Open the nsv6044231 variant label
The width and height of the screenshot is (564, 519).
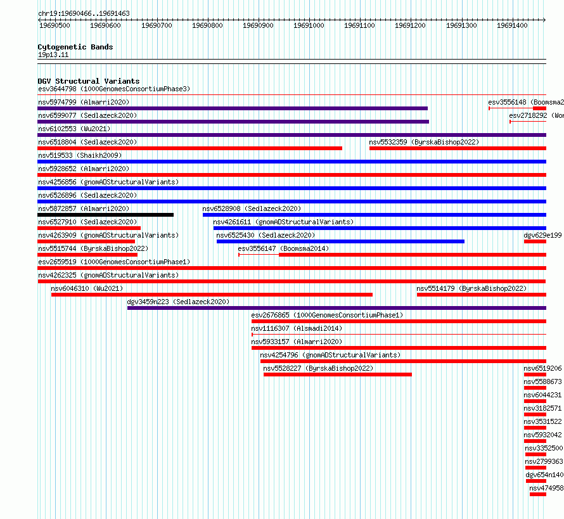tap(542, 395)
